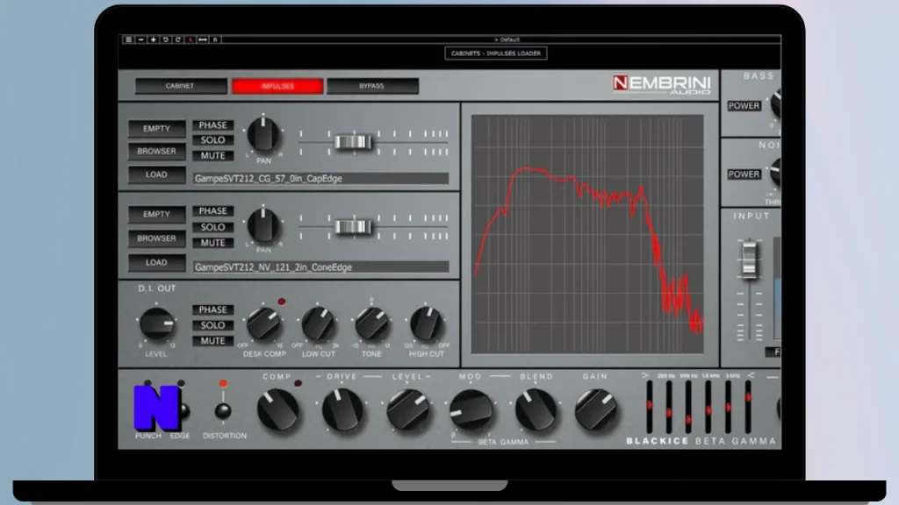Click the Blend knob

(x=536, y=410)
